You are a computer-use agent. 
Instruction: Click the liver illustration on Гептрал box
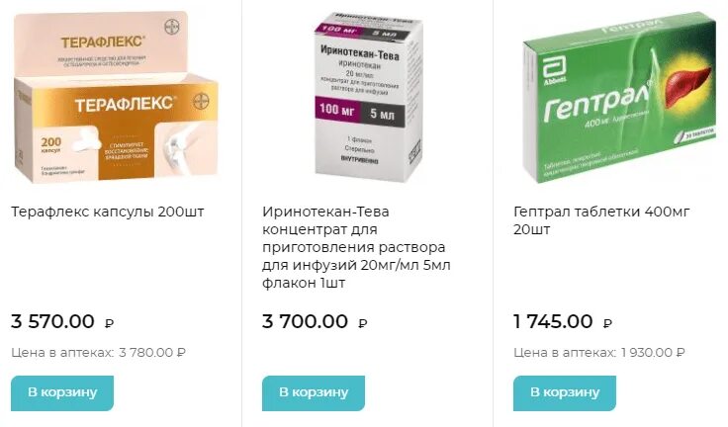[x=687, y=86]
